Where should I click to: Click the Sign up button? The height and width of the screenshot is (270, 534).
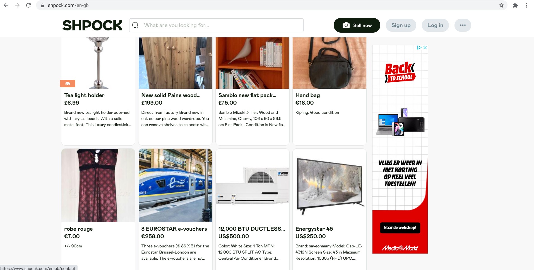coord(401,25)
